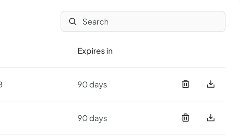Click the number "90" in the first row
Screen dimensions: 240x138
coord(82,84)
